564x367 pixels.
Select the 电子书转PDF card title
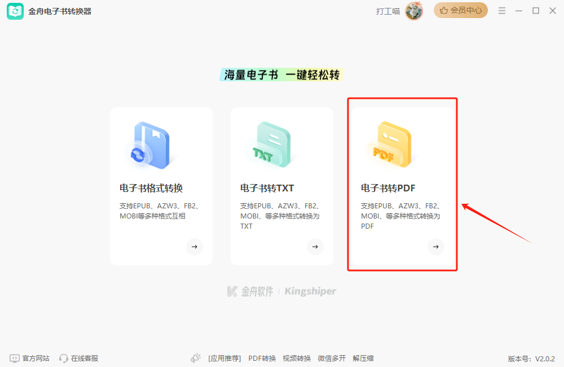coord(388,188)
